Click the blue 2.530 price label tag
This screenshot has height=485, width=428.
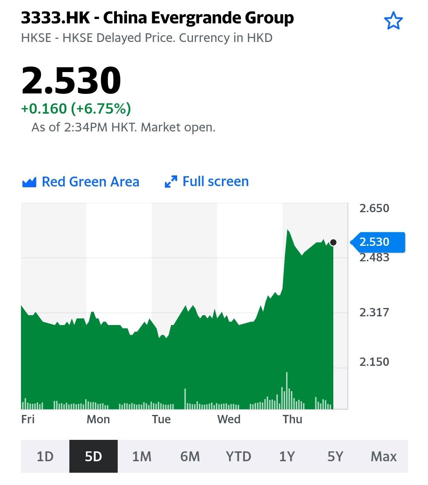[x=378, y=242]
